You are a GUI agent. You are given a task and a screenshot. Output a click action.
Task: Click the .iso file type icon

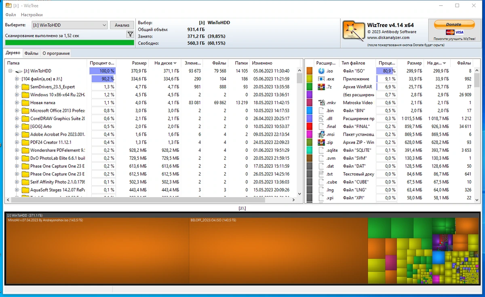click(x=321, y=71)
